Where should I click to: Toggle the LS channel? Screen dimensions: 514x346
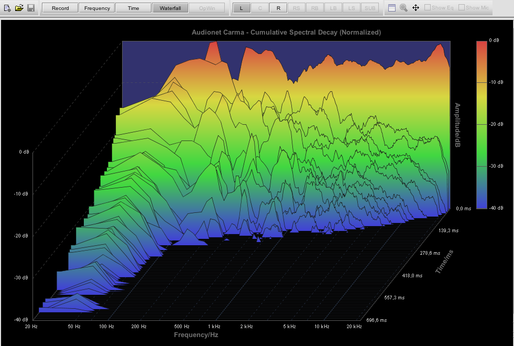[352, 8]
